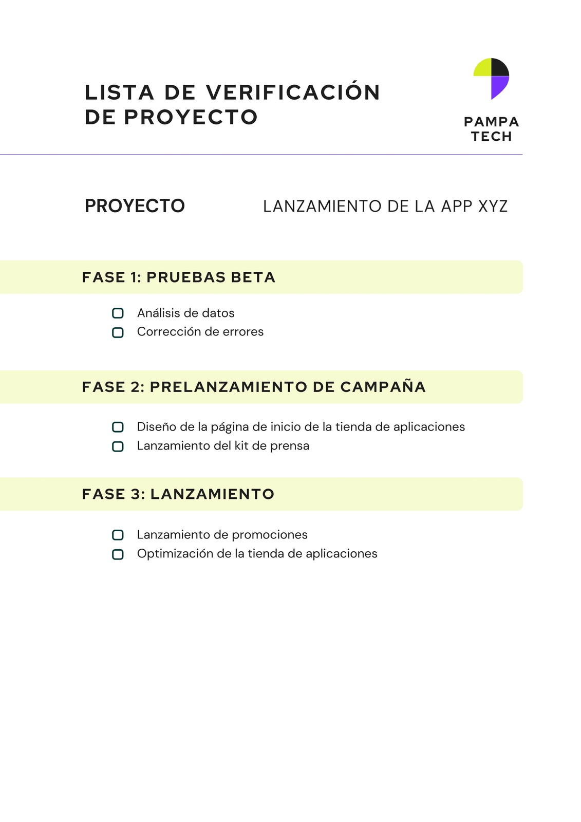
Task: Click the purple divider line under the title
Action: pyautogui.click(x=261, y=155)
